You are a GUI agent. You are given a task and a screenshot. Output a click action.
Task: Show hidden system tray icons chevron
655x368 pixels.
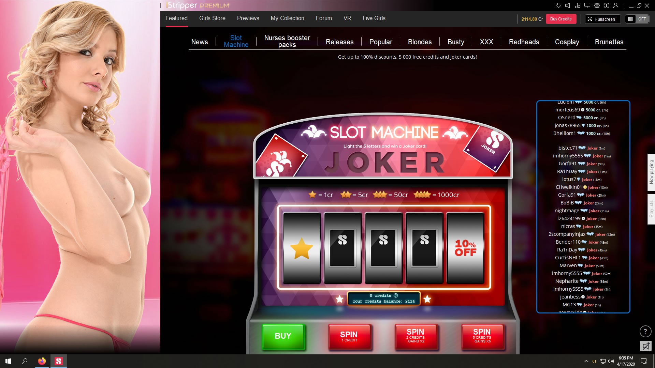586,361
